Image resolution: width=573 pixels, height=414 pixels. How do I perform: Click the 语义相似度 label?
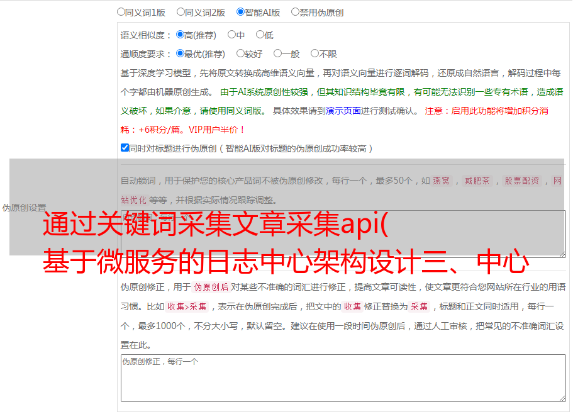tap(145, 35)
